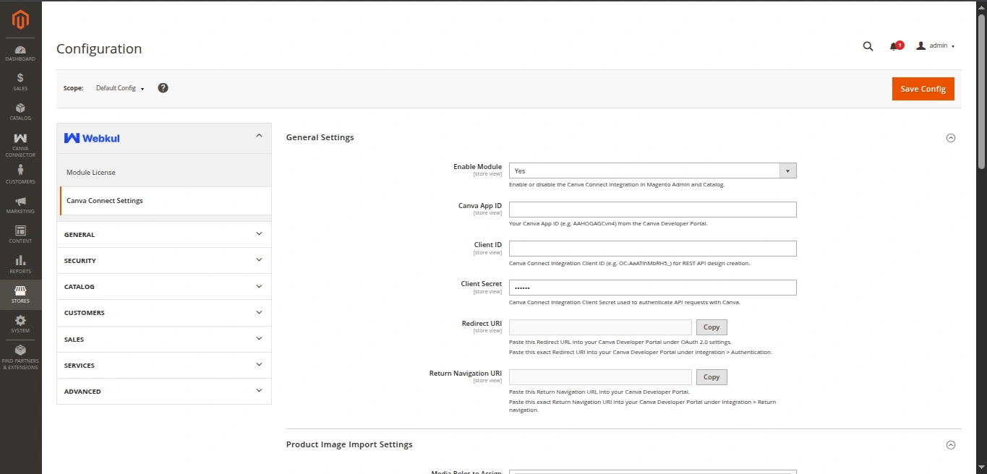This screenshot has width=987, height=474.
Task: Open the Default Config scope switcher
Action: point(120,88)
